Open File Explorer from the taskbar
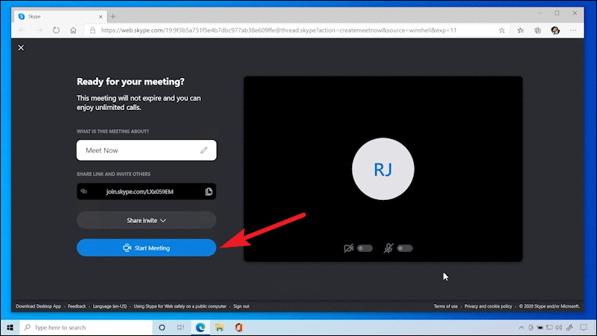The width and height of the screenshot is (597, 336). 220,328
